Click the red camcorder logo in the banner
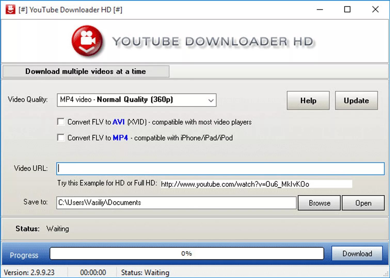 (x=87, y=41)
